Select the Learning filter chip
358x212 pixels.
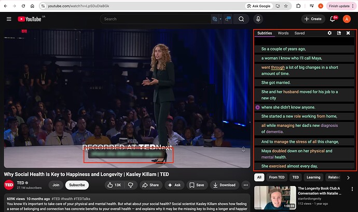point(313,178)
